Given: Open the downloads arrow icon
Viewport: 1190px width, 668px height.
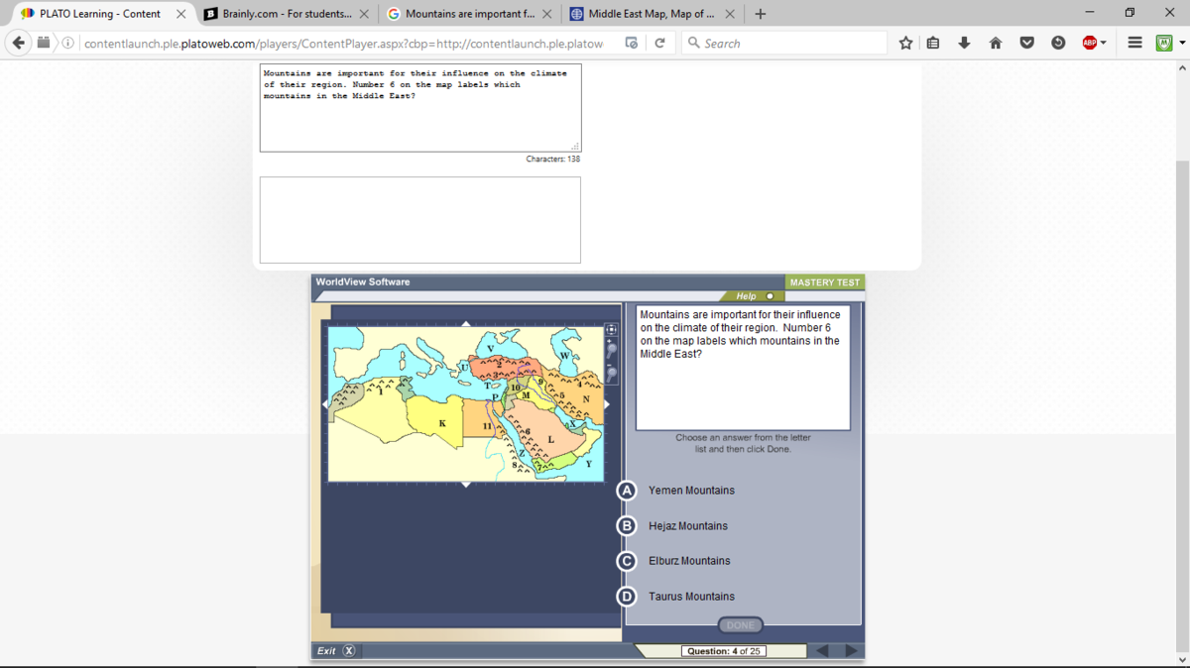Looking at the screenshot, I should point(964,43).
